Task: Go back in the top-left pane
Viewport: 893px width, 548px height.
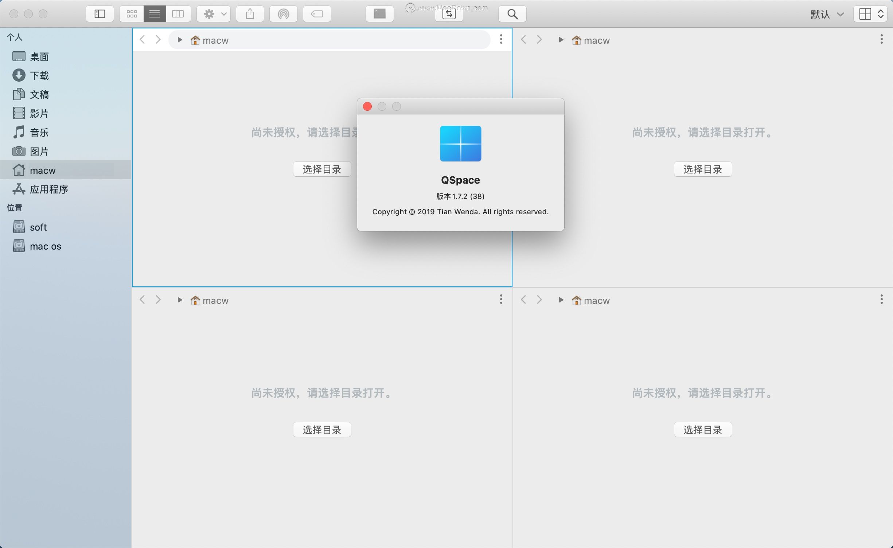Action: pos(143,39)
